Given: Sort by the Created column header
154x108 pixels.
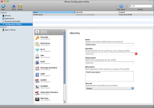Looking at the screenshot, I should tap(136, 12).
